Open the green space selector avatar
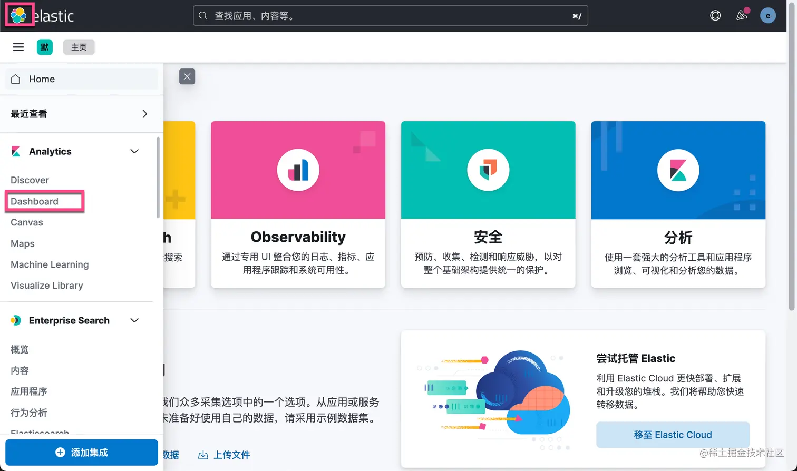797x471 pixels. pyautogui.click(x=45, y=47)
